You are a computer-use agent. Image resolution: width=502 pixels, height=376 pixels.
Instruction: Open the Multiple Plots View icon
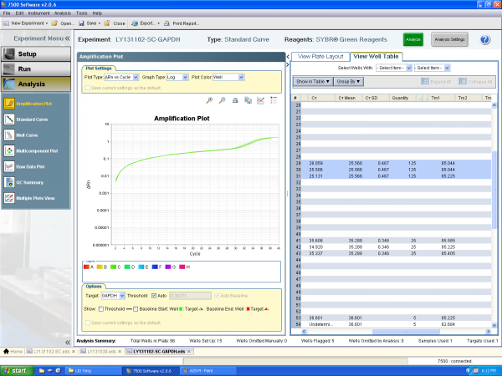click(x=9, y=198)
